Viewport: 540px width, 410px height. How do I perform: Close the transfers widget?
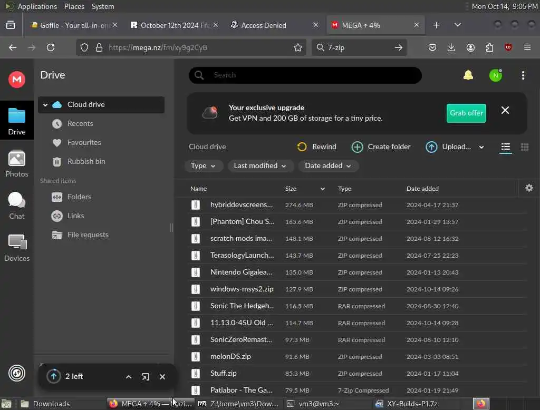pos(162,377)
